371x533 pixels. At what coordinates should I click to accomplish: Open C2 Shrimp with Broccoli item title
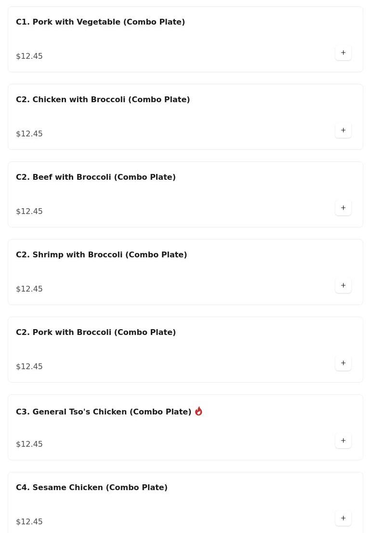(x=101, y=254)
